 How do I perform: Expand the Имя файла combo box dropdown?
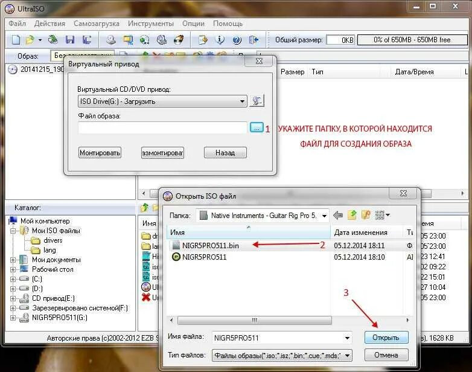pos(347,338)
